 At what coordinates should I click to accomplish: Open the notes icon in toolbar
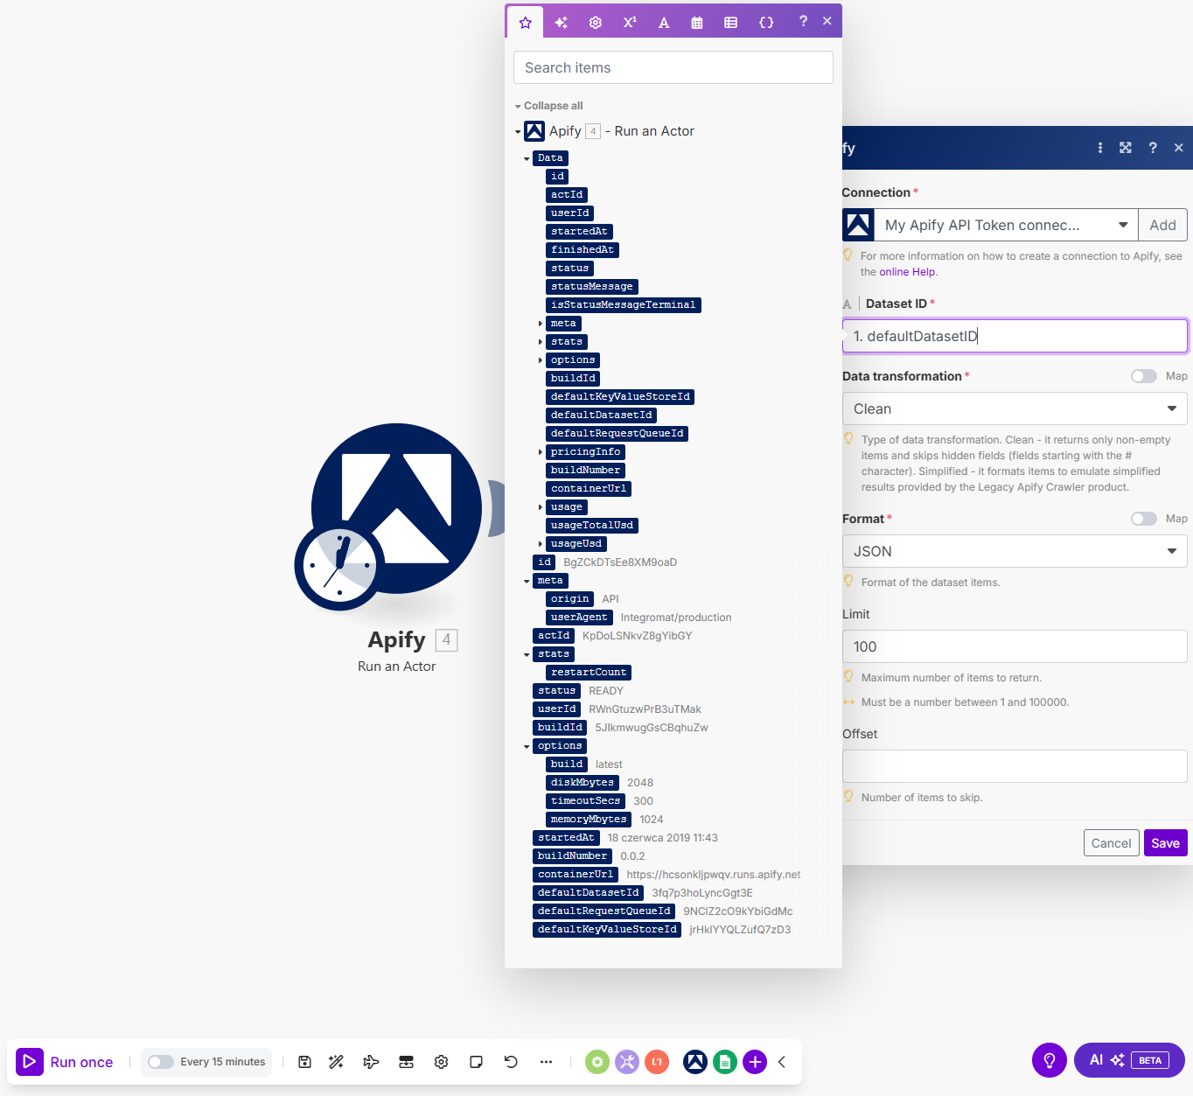(x=476, y=1062)
